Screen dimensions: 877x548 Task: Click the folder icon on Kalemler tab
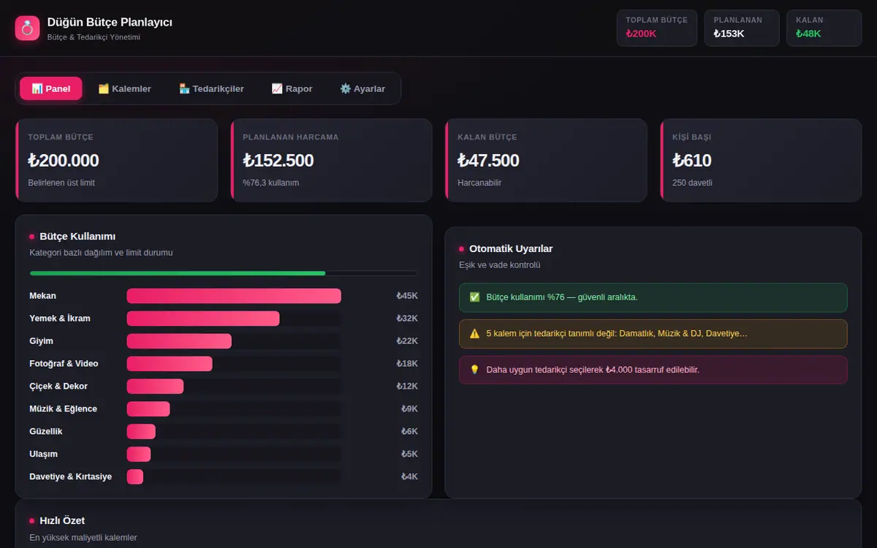(x=103, y=88)
